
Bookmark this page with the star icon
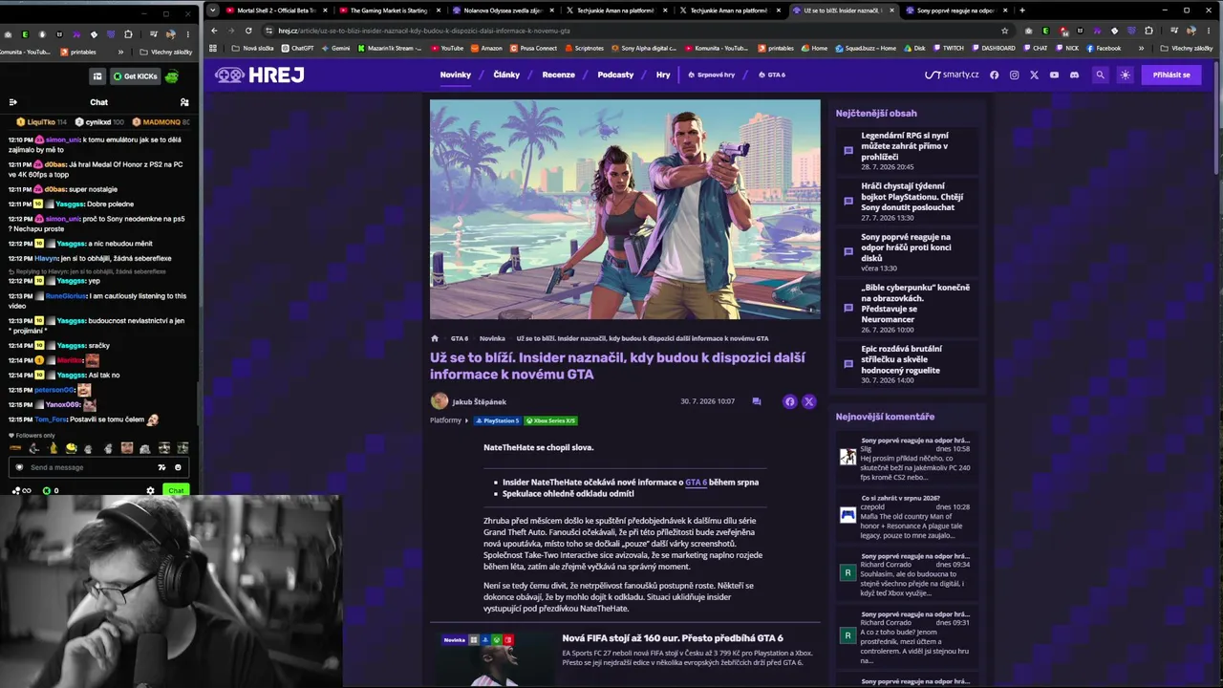click(1004, 31)
